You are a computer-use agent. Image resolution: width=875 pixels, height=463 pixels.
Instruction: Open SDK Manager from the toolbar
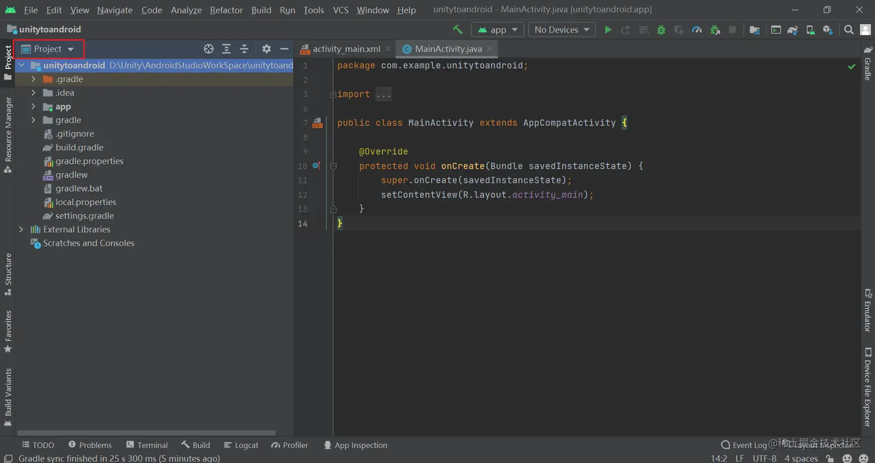pos(828,30)
